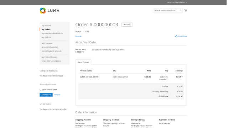Click the Grand Total amount €128.97
Screen dimensions: 228x128
180,96
